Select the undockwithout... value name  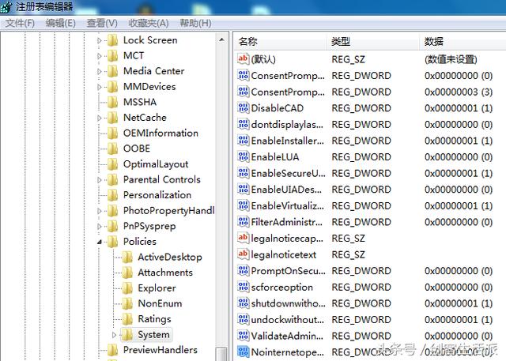tap(288, 319)
